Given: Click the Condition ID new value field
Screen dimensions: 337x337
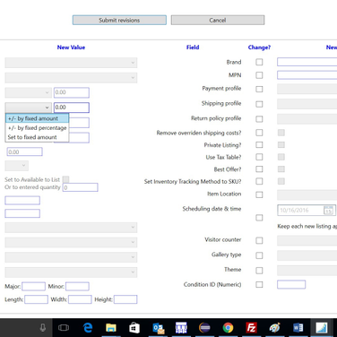Looking at the screenshot, I should click(291, 284).
